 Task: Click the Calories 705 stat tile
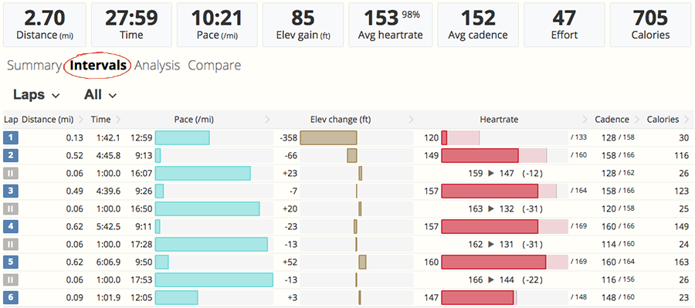650,25
